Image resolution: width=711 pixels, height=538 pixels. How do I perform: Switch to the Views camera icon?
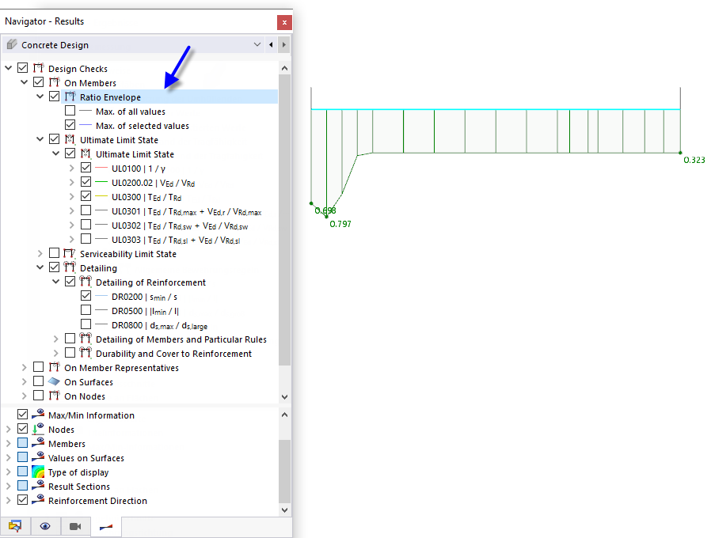coord(75,525)
